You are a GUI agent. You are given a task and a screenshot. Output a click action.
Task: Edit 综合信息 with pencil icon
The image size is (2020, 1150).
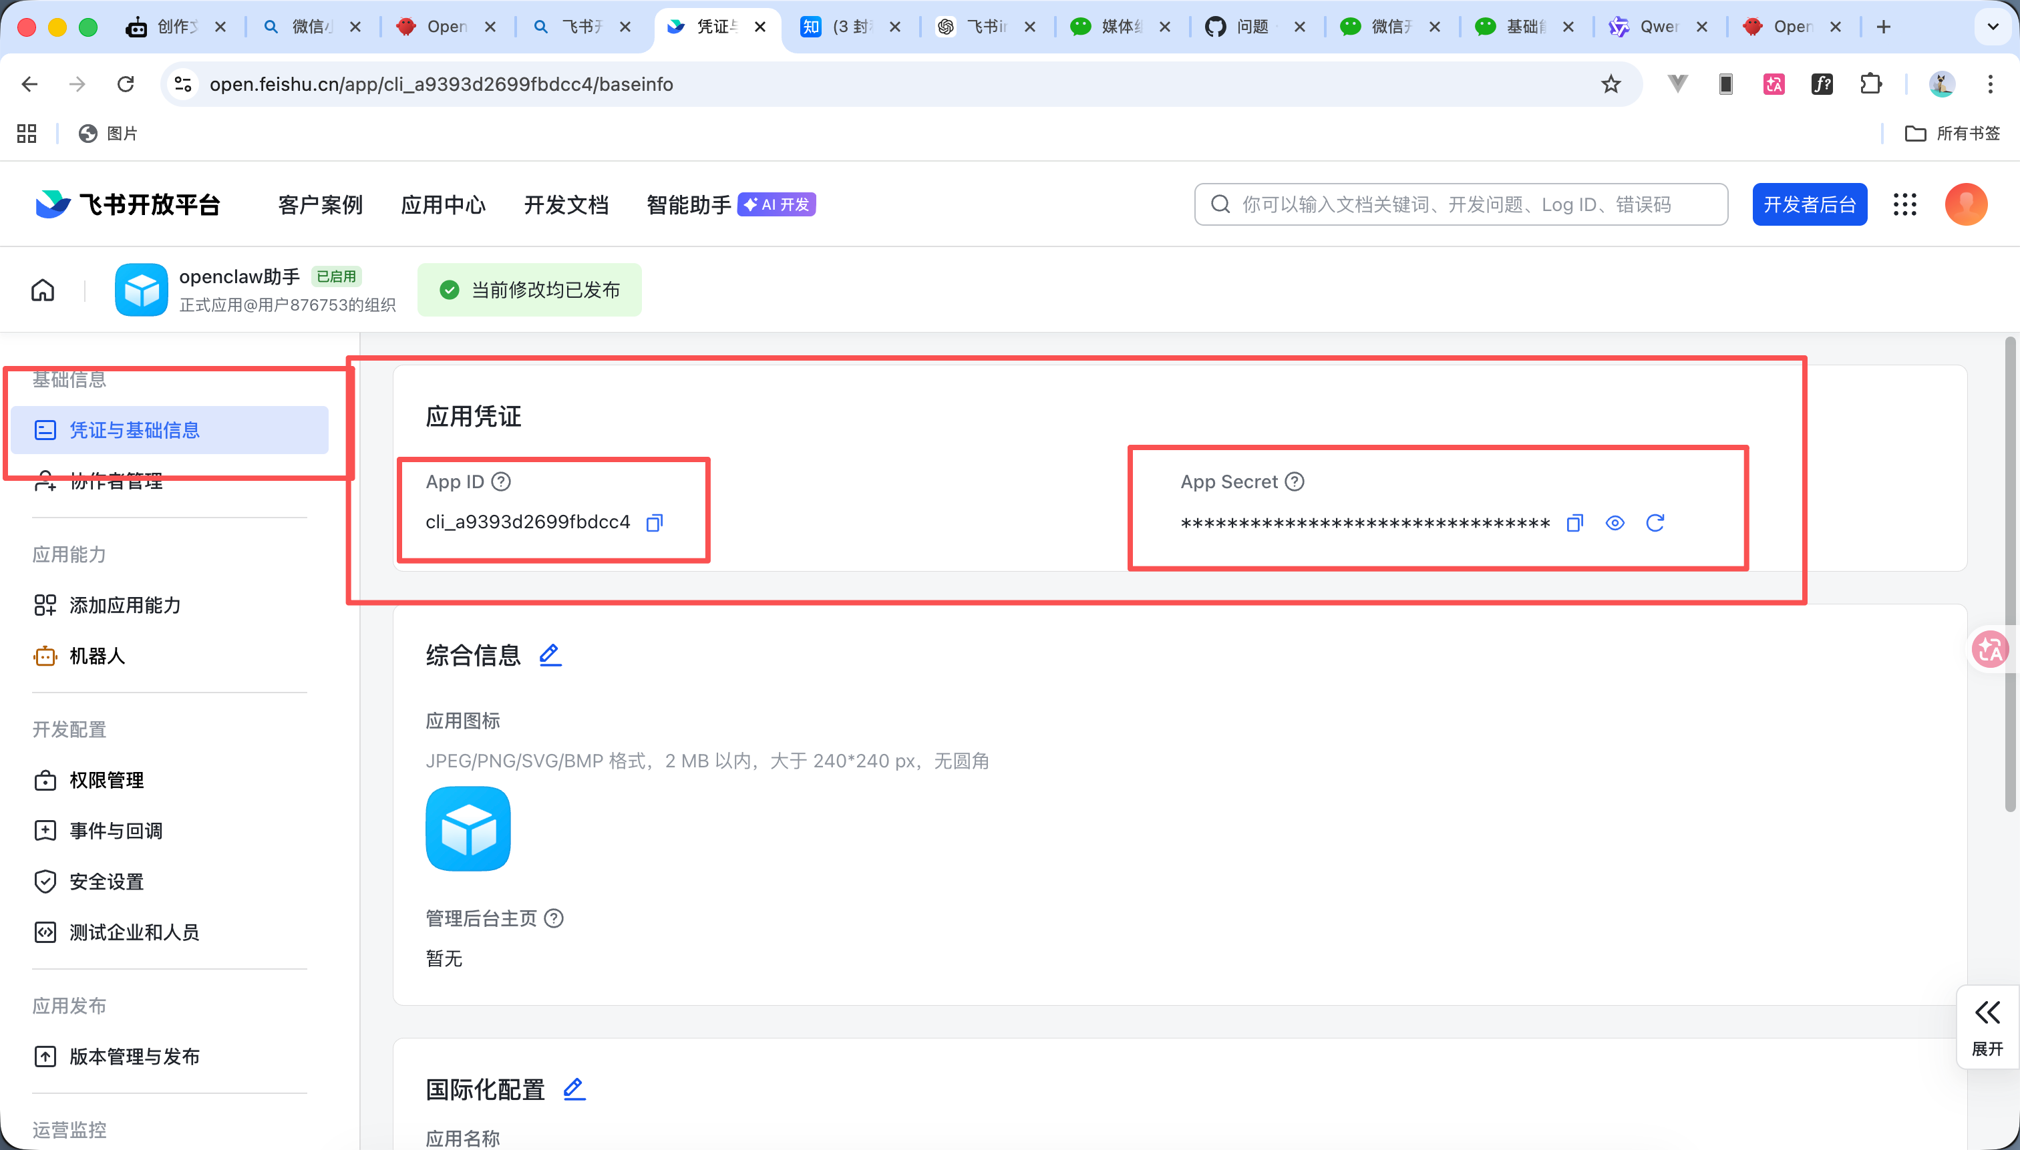(550, 654)
